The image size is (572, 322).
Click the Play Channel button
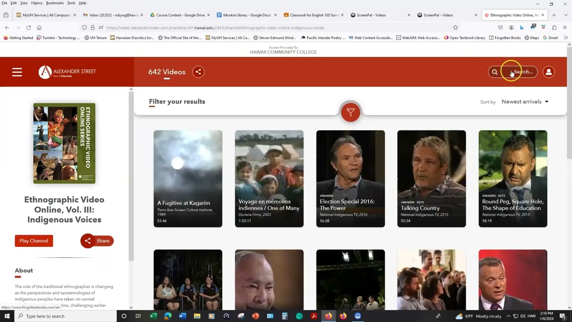[34, 241]
